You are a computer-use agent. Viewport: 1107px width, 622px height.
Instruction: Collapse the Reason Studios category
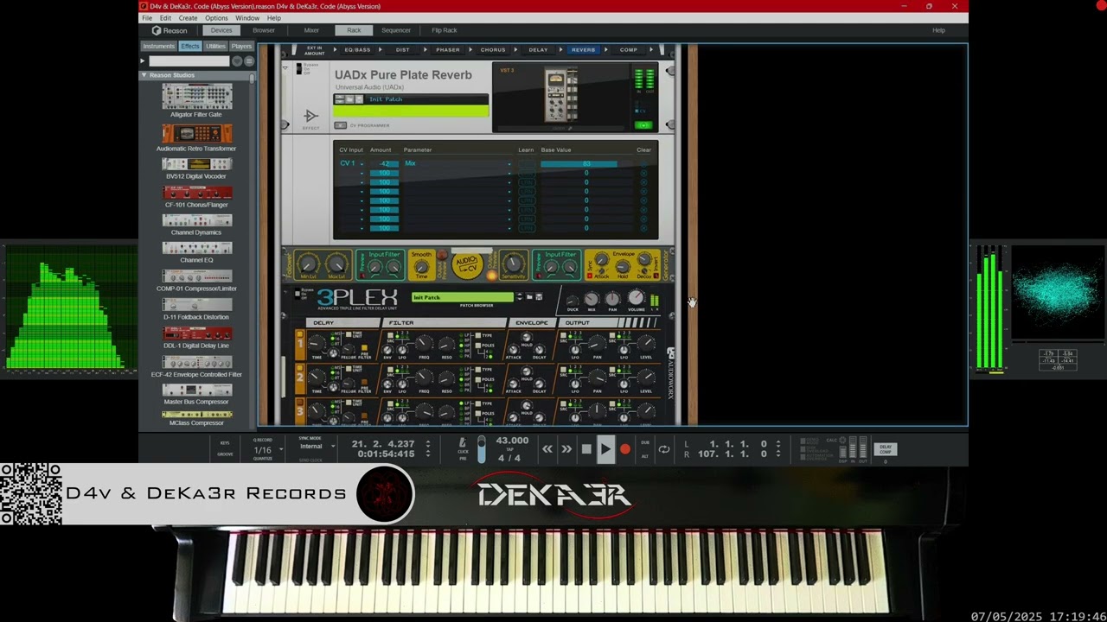tap(144, 75)
